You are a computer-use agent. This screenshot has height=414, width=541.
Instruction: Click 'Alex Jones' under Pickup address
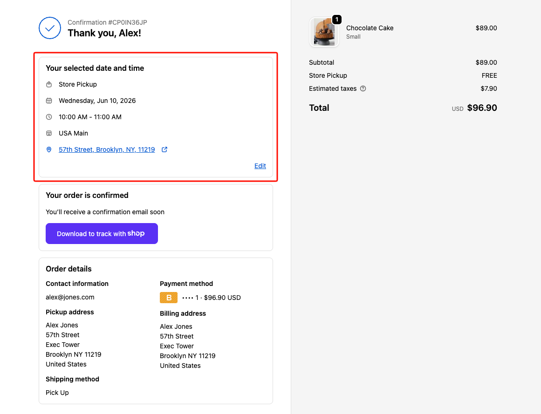click(x=62, y=325)
